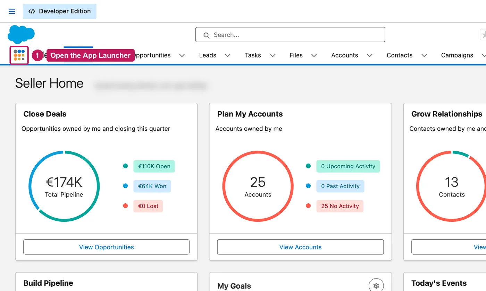
Task: Click the My Goals card heading
Action: [234, 286]
